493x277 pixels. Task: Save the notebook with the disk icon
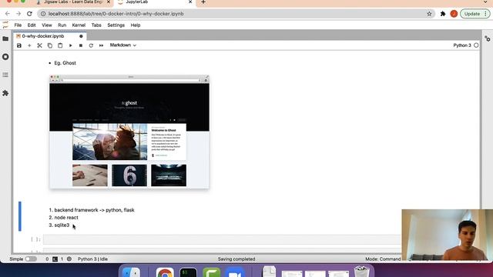(x=19, y=45)
